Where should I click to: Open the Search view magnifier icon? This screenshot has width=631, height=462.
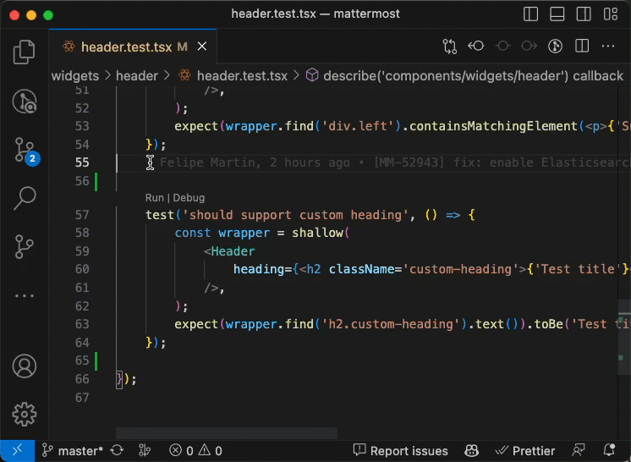click(25, 198)
